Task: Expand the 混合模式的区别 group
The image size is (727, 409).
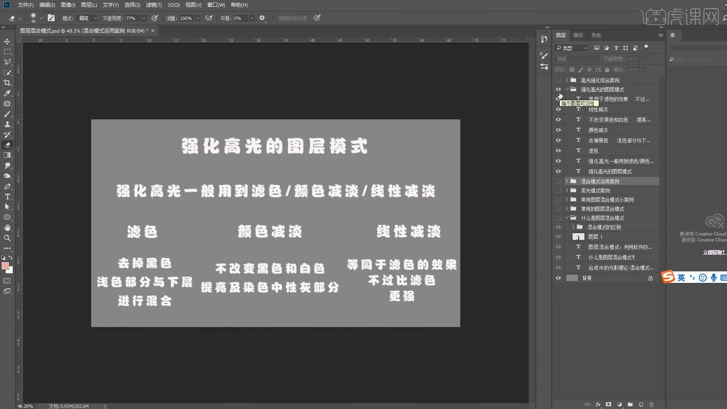Action: [x=573, y=227]
